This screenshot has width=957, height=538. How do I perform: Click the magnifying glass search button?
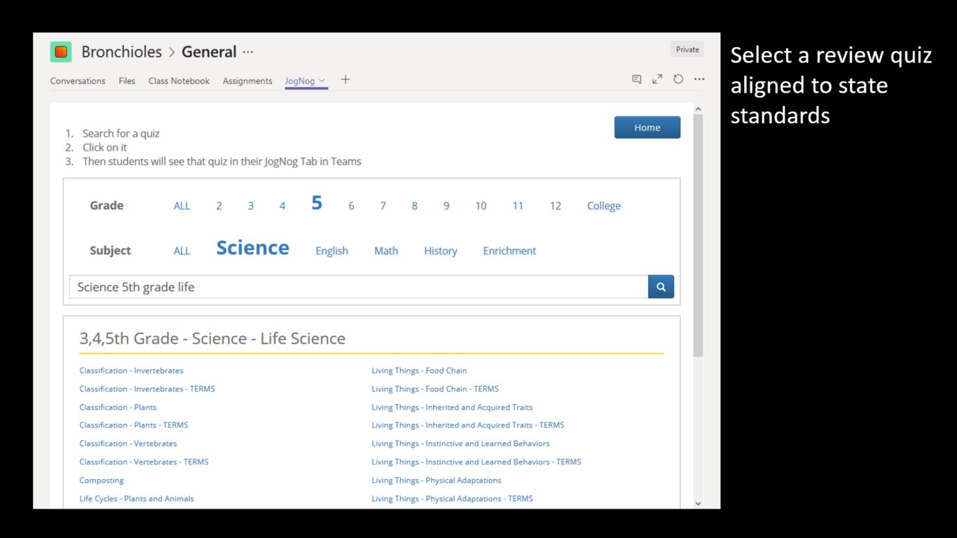pyautogui.click(x=661, y=287)
